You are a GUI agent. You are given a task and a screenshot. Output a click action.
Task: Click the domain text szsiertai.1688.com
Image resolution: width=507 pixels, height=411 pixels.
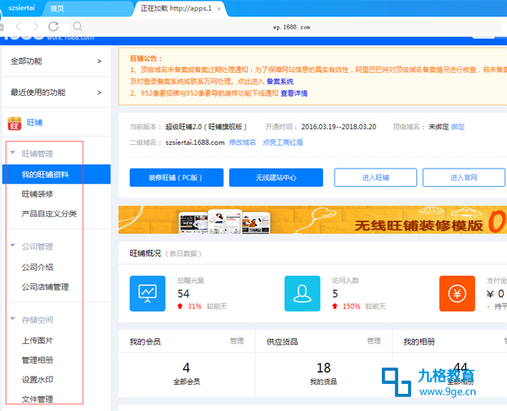195,142
